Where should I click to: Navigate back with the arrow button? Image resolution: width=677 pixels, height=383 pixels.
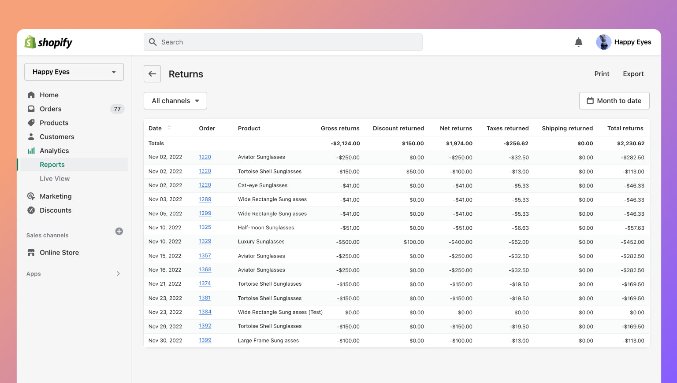coord(152,74)
